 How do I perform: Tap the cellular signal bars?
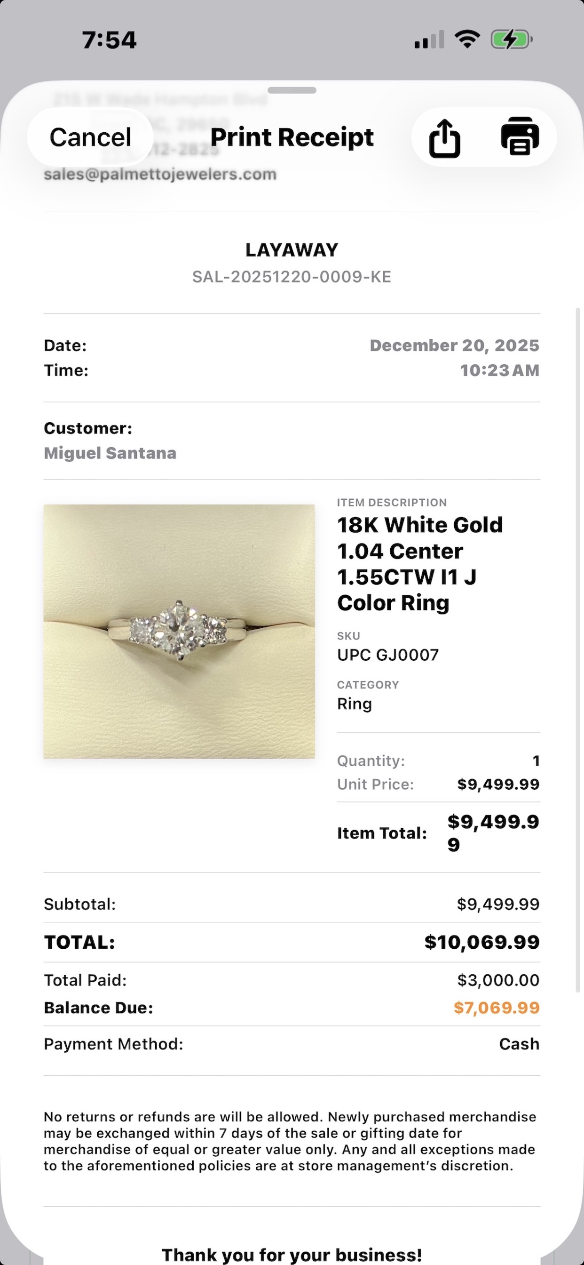click(x=429, y=40)
